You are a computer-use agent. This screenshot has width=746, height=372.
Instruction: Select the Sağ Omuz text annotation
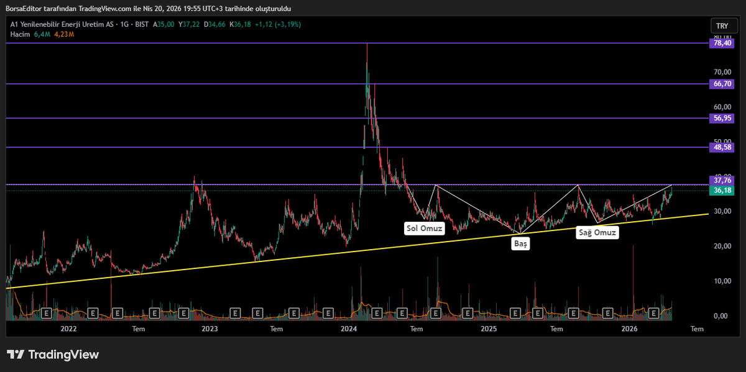point(597,233)
